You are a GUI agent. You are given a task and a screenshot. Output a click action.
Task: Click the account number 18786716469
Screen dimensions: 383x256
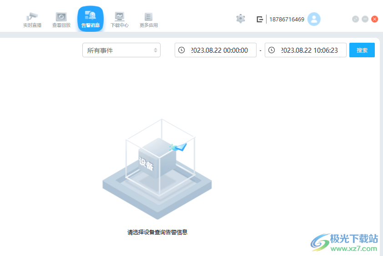[x=287, y=20]
